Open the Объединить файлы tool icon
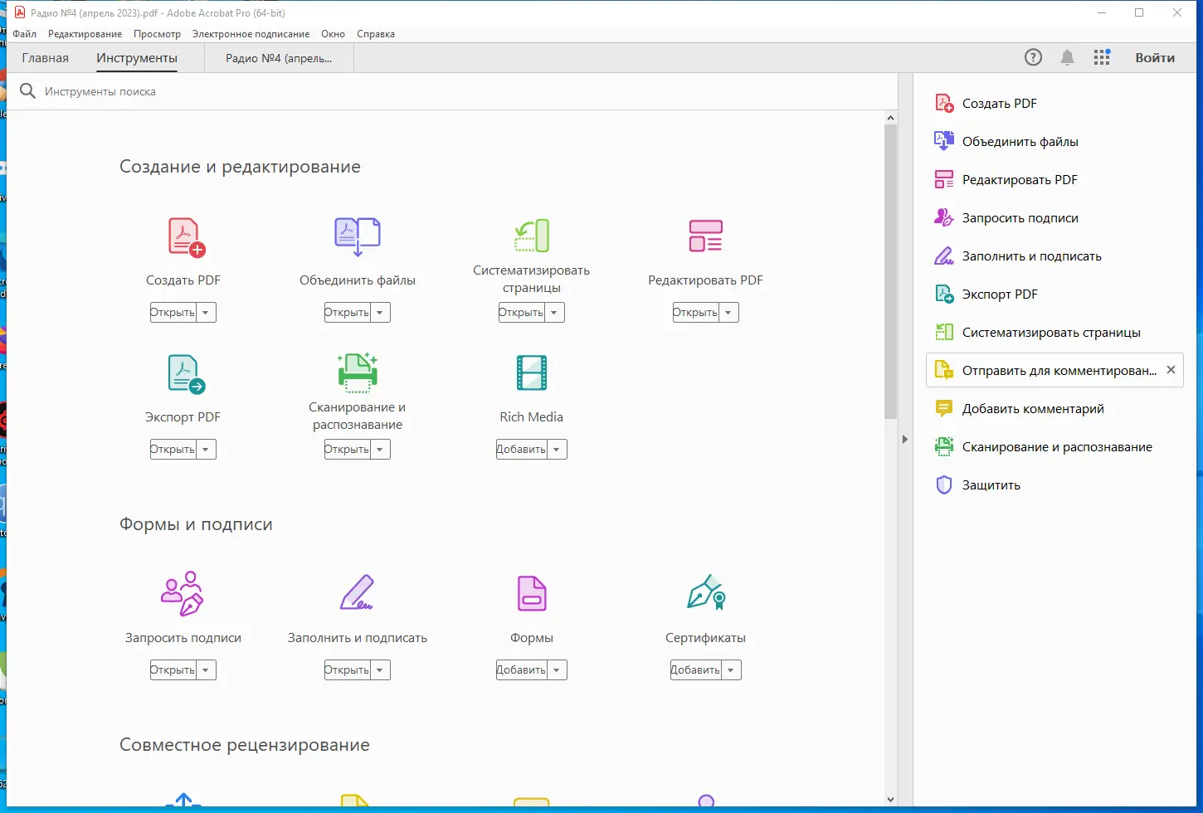The width and height of the screenshot is (1203, 813). click(357, 235)
